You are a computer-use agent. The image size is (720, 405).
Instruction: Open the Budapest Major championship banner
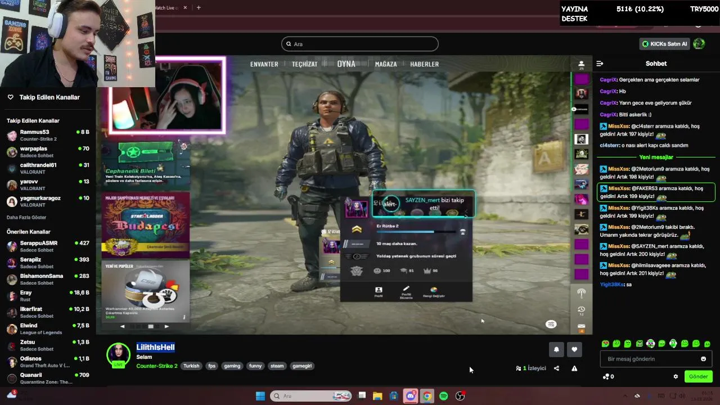pos(146,225)
